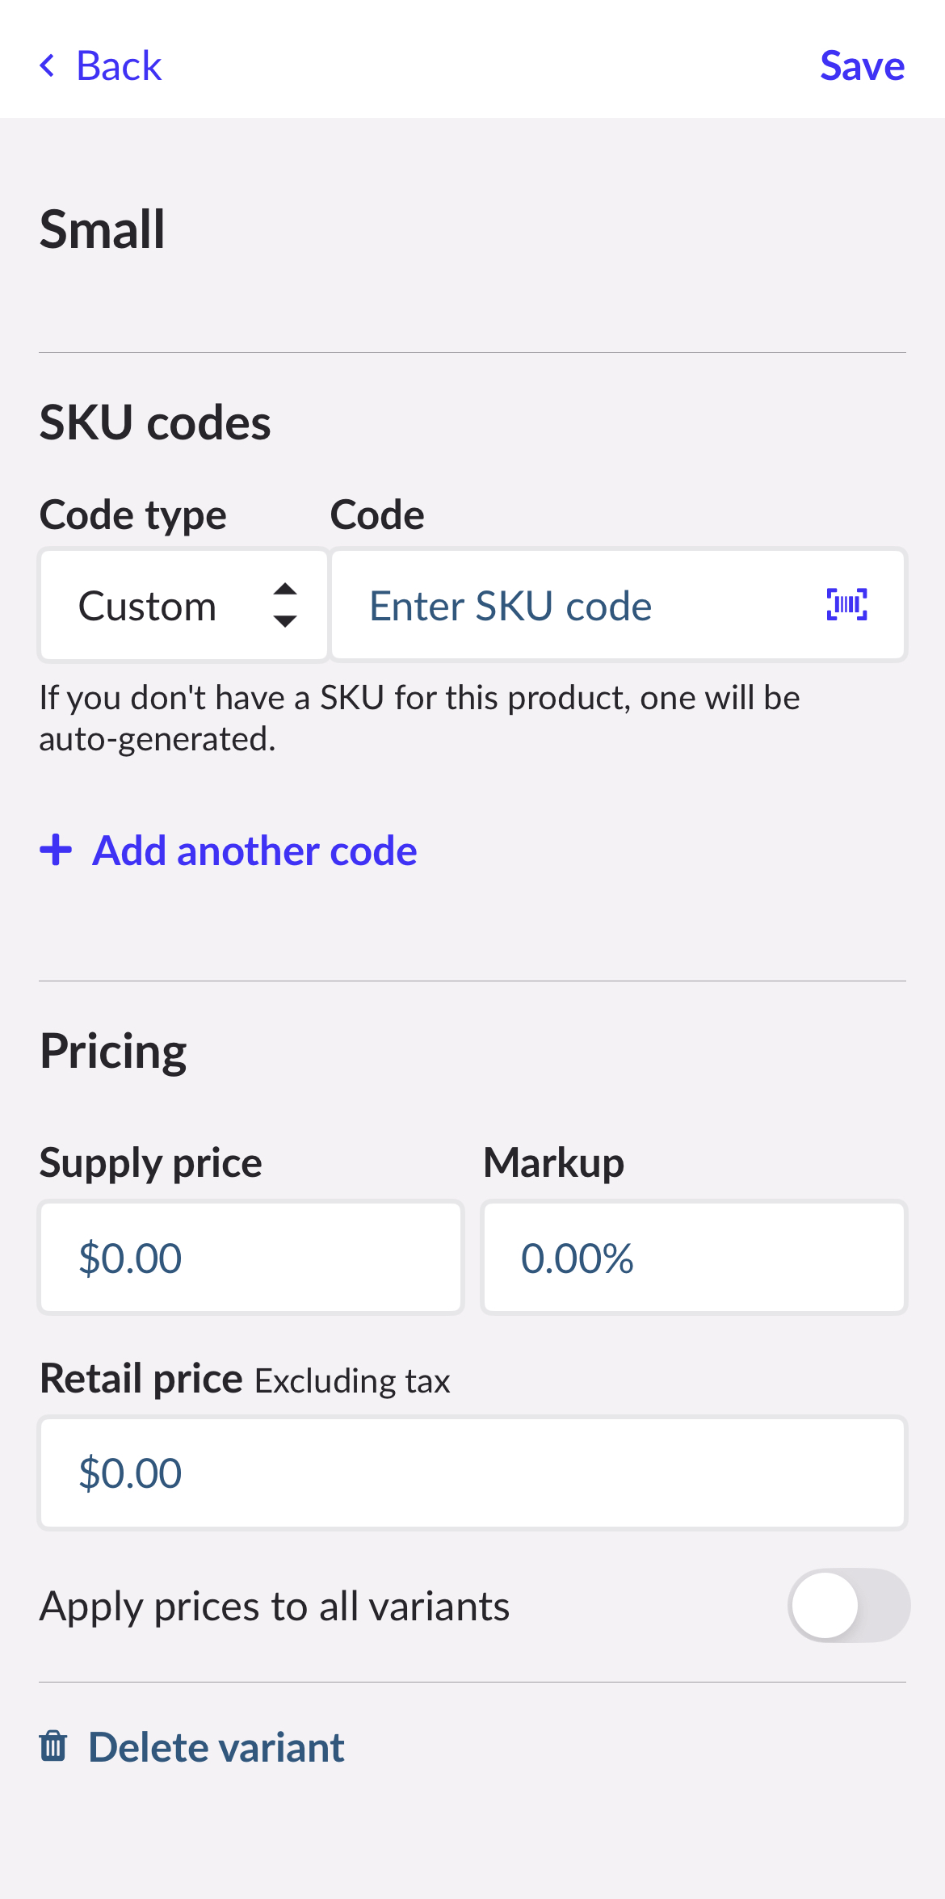Tap the Pricing section heading
Viewport: 945px width, 1899px height.
pyautogui.click(x=113, y=1050)
